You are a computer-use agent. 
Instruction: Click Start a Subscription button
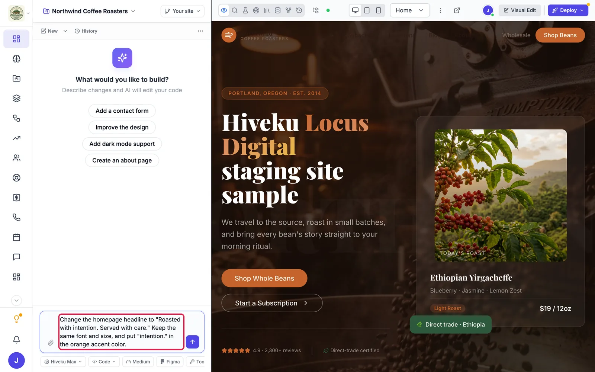tap(272, 303)
